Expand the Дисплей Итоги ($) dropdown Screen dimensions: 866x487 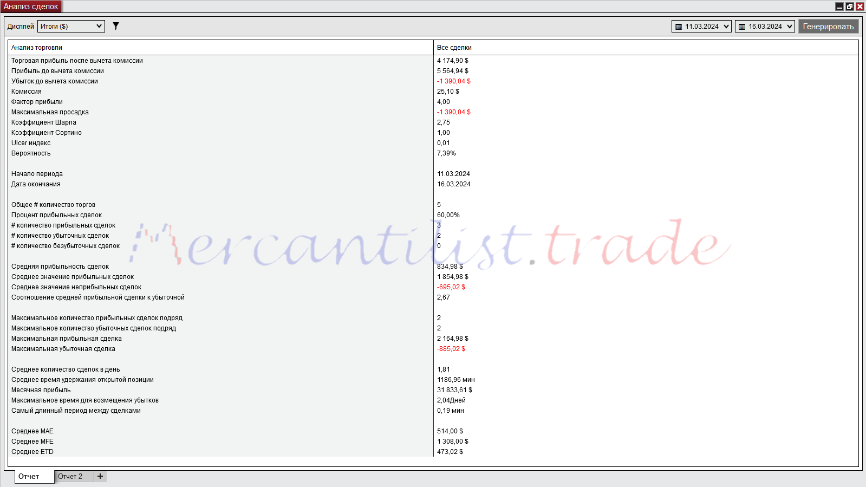99,26
